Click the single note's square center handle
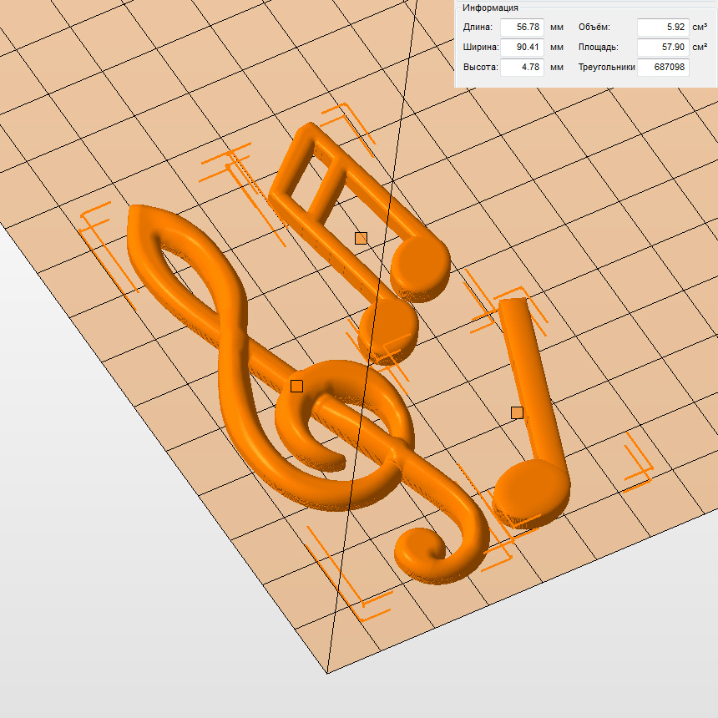This screenshot has height=718, width=718. (517, 412)
